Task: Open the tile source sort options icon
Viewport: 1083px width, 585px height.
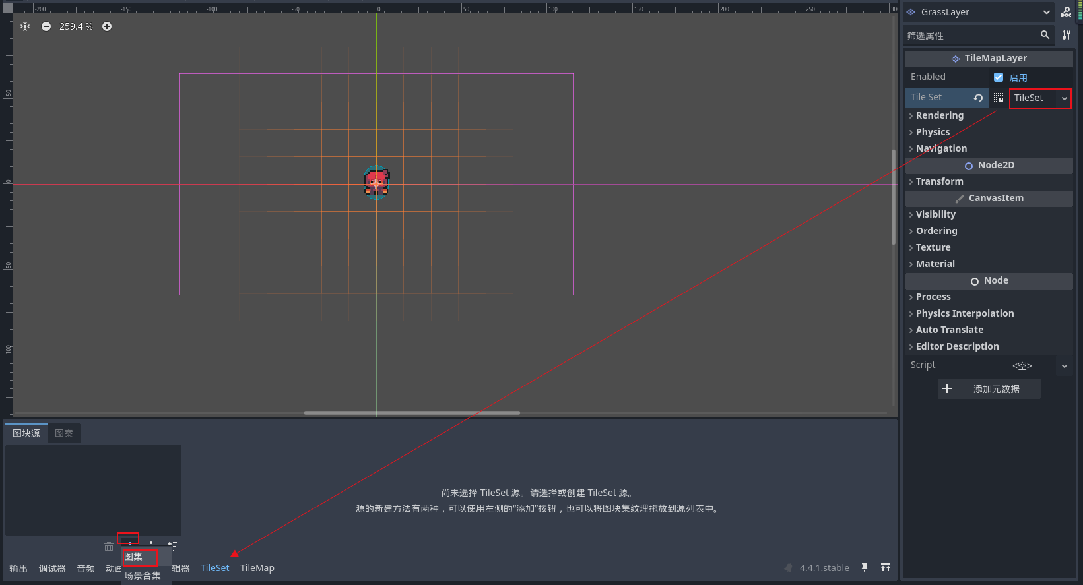Action: tap(172, 546)
